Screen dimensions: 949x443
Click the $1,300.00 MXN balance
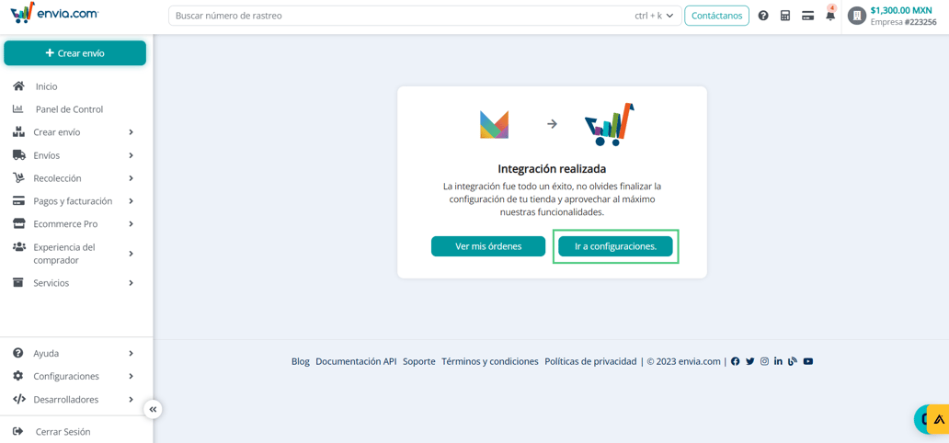coord(900,10)
